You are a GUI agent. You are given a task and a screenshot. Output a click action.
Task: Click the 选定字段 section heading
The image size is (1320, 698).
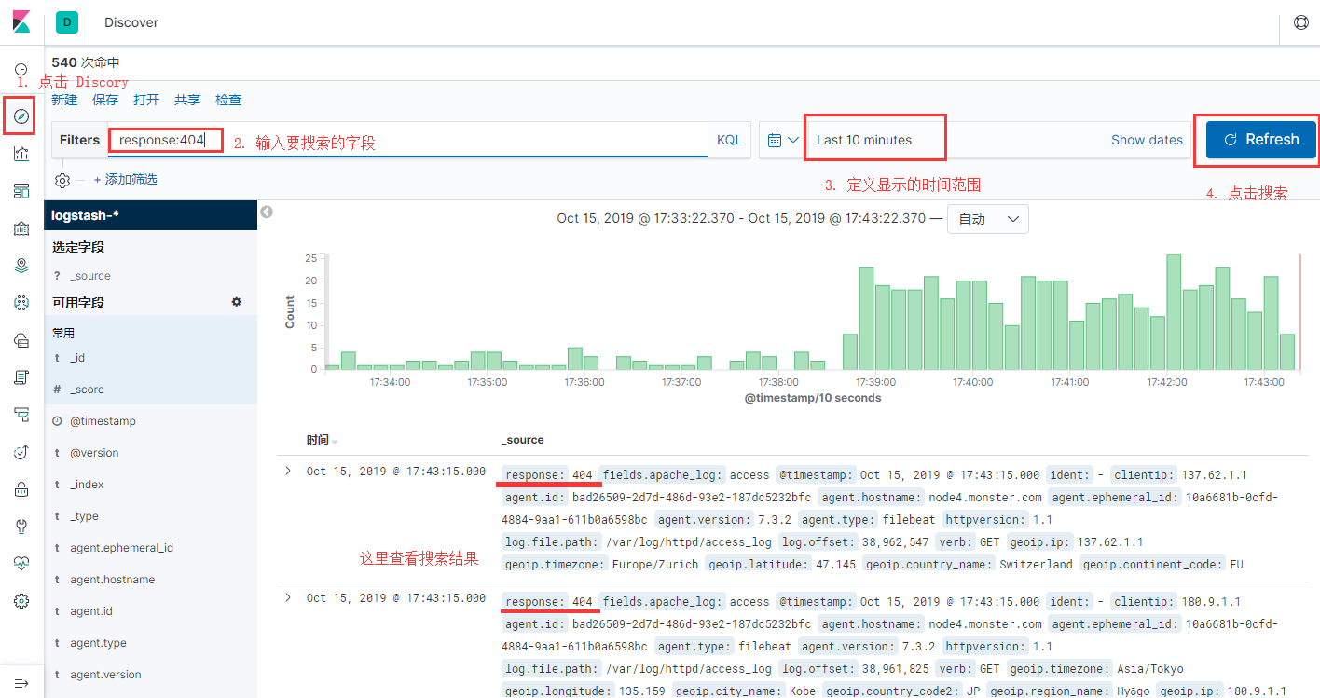78,247
